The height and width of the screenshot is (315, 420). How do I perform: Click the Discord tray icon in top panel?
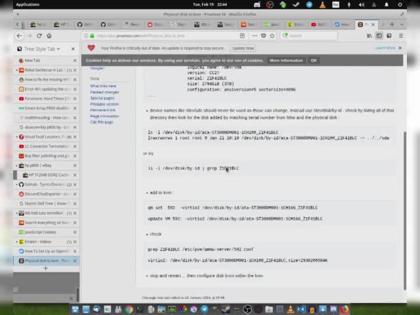(x=257, y=5)
